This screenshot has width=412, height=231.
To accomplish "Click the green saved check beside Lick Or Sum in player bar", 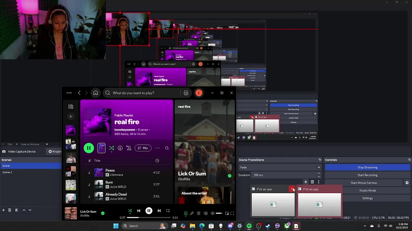I will click(x=103, y=213).
